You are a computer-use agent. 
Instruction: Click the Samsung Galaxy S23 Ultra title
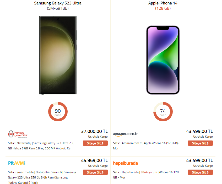58,3
